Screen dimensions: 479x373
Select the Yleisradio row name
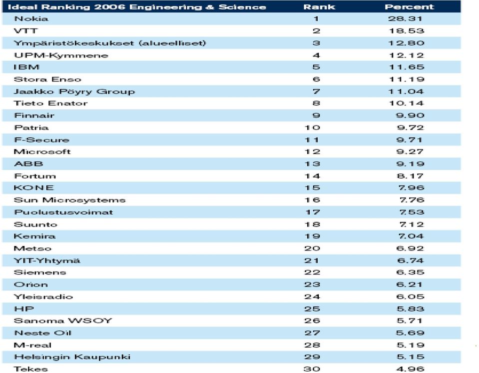tap(43, 296)
